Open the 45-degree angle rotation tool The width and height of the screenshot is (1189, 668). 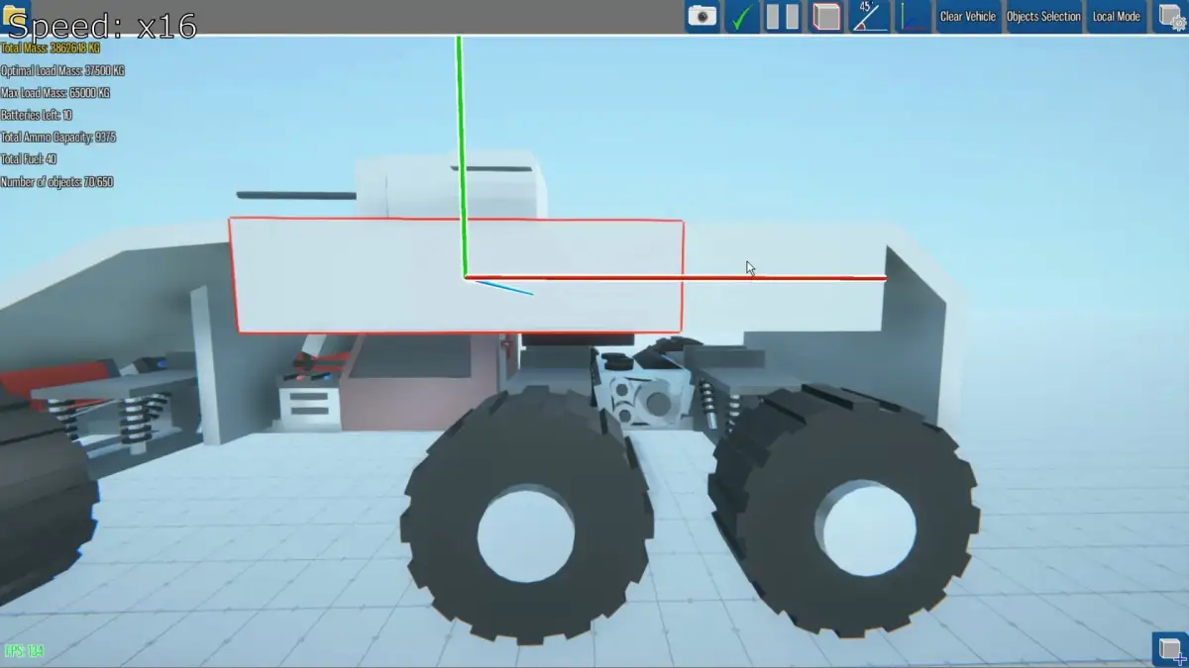869,16
